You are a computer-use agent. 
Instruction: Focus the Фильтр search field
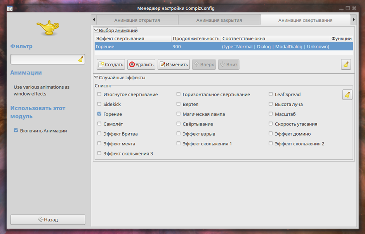click(x=48, y=59)
